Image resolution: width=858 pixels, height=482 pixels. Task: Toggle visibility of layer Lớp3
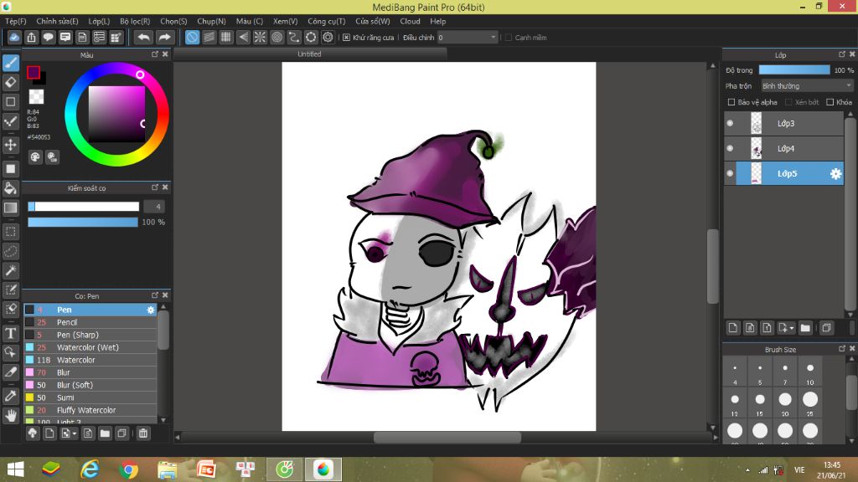point(730,124)
